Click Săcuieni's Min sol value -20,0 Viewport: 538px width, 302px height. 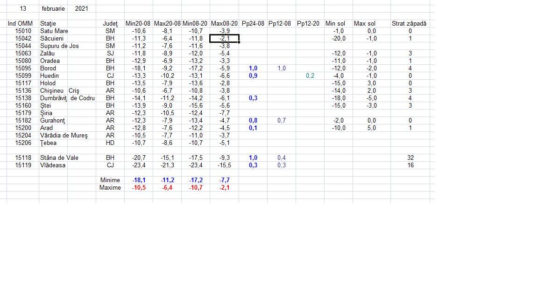(339, 39)
